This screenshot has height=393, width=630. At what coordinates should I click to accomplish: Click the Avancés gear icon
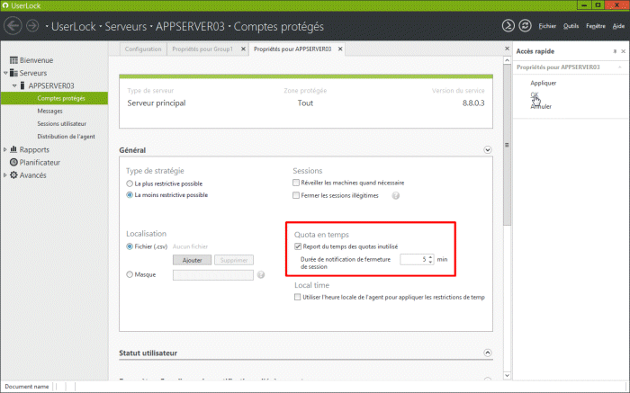pyautogui.click(x=13, y=175)
